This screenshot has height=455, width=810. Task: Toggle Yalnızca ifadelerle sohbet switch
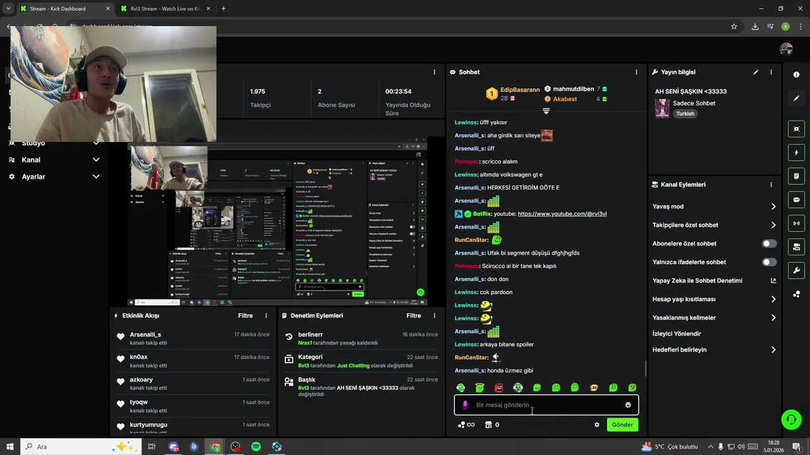(769, 262)
